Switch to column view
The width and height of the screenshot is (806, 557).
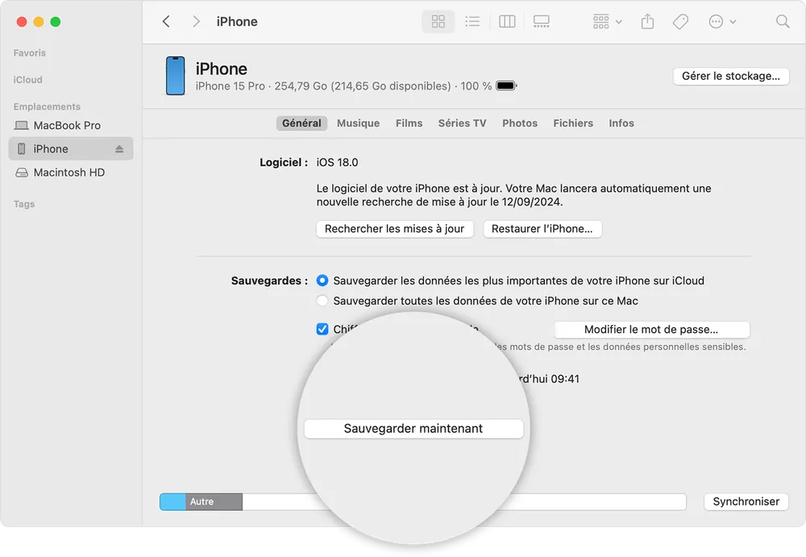tap(507, 22)
